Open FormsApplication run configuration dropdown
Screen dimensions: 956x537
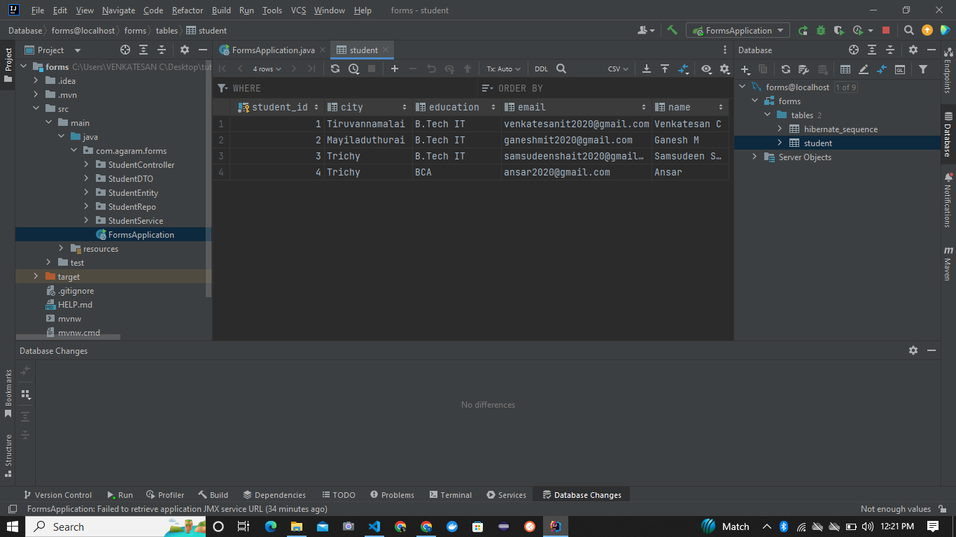(x=738, y=30)
